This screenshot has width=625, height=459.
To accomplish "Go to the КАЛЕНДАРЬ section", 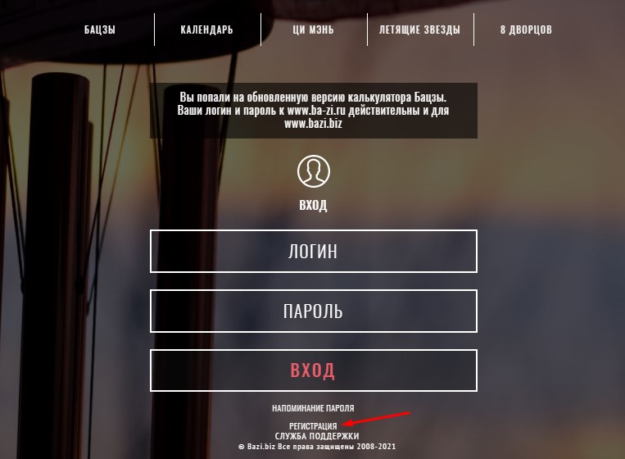I will [x=206, y=30].
